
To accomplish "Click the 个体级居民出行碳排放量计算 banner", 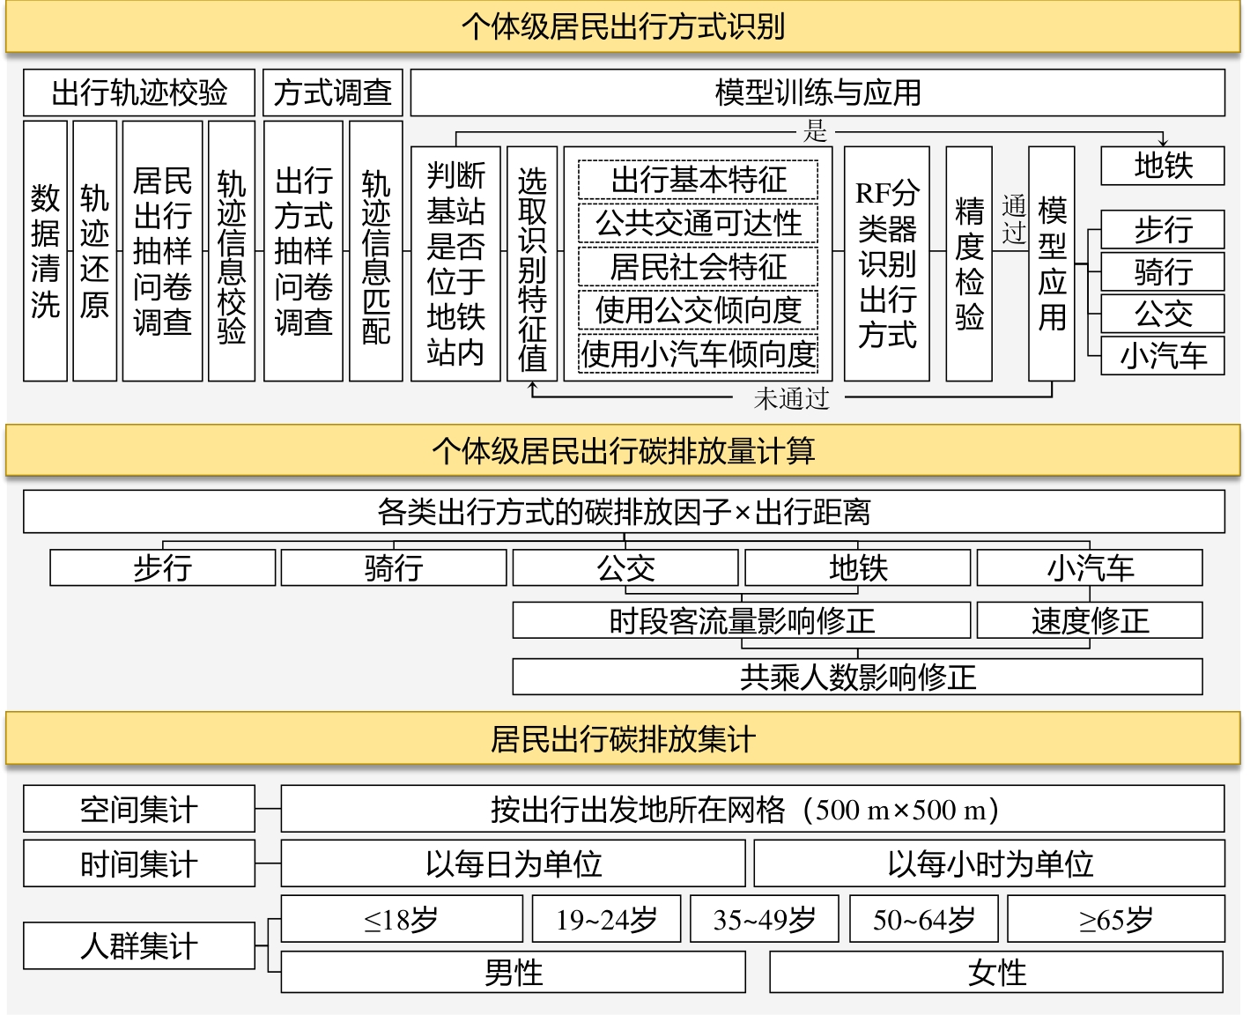I will (624, 450).
